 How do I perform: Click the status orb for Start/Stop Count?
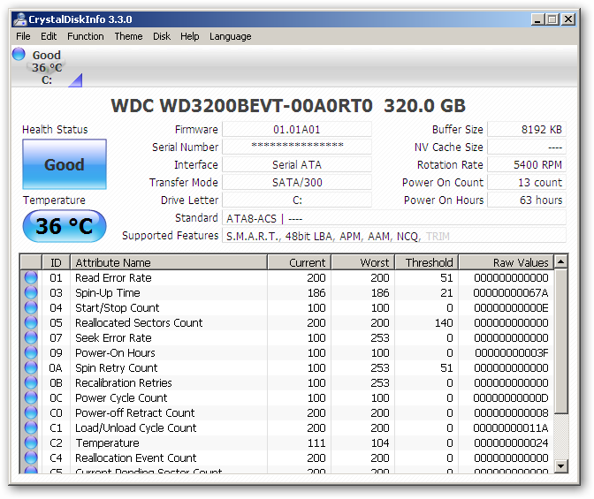(31, 307)
